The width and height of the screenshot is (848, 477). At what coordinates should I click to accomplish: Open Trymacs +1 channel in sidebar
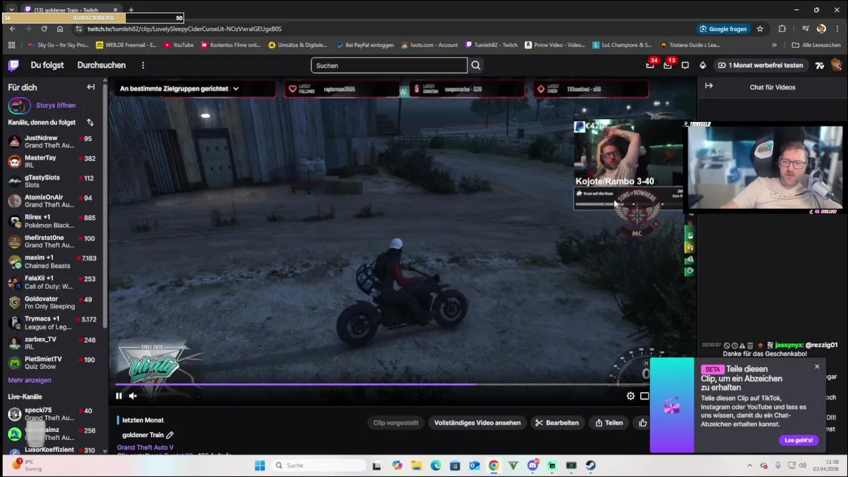pos(52,323)
